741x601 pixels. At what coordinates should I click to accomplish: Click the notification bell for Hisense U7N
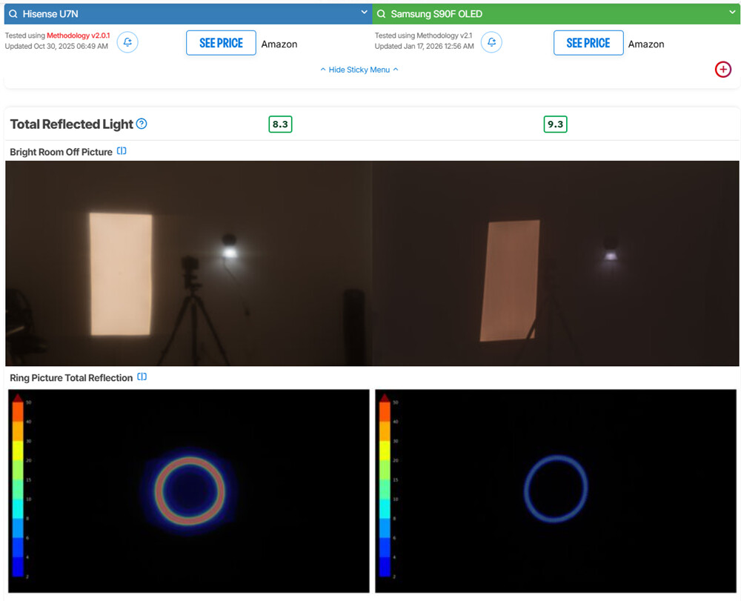[x=127, y=42]
